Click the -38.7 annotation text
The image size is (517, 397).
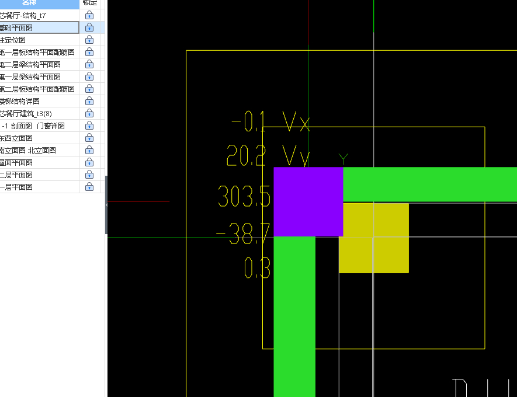pyautogui.click(x=243, y=234)
